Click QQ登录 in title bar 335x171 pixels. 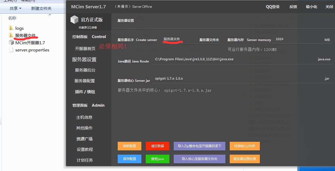coord(273,7)
